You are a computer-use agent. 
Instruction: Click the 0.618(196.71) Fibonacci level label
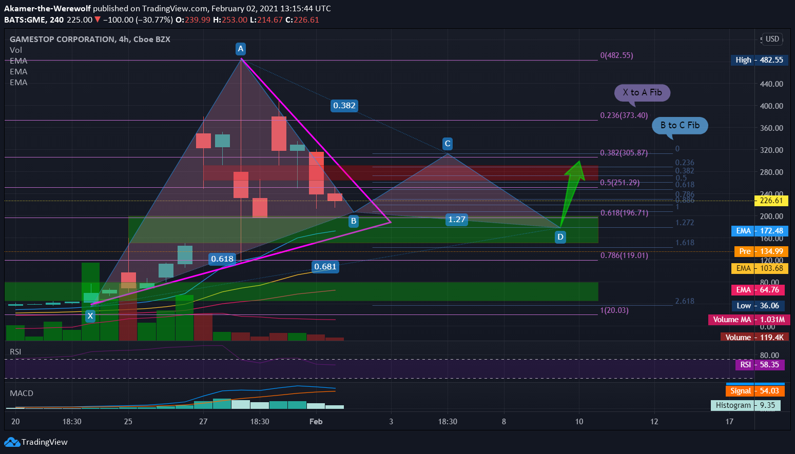tap(625, 213)
